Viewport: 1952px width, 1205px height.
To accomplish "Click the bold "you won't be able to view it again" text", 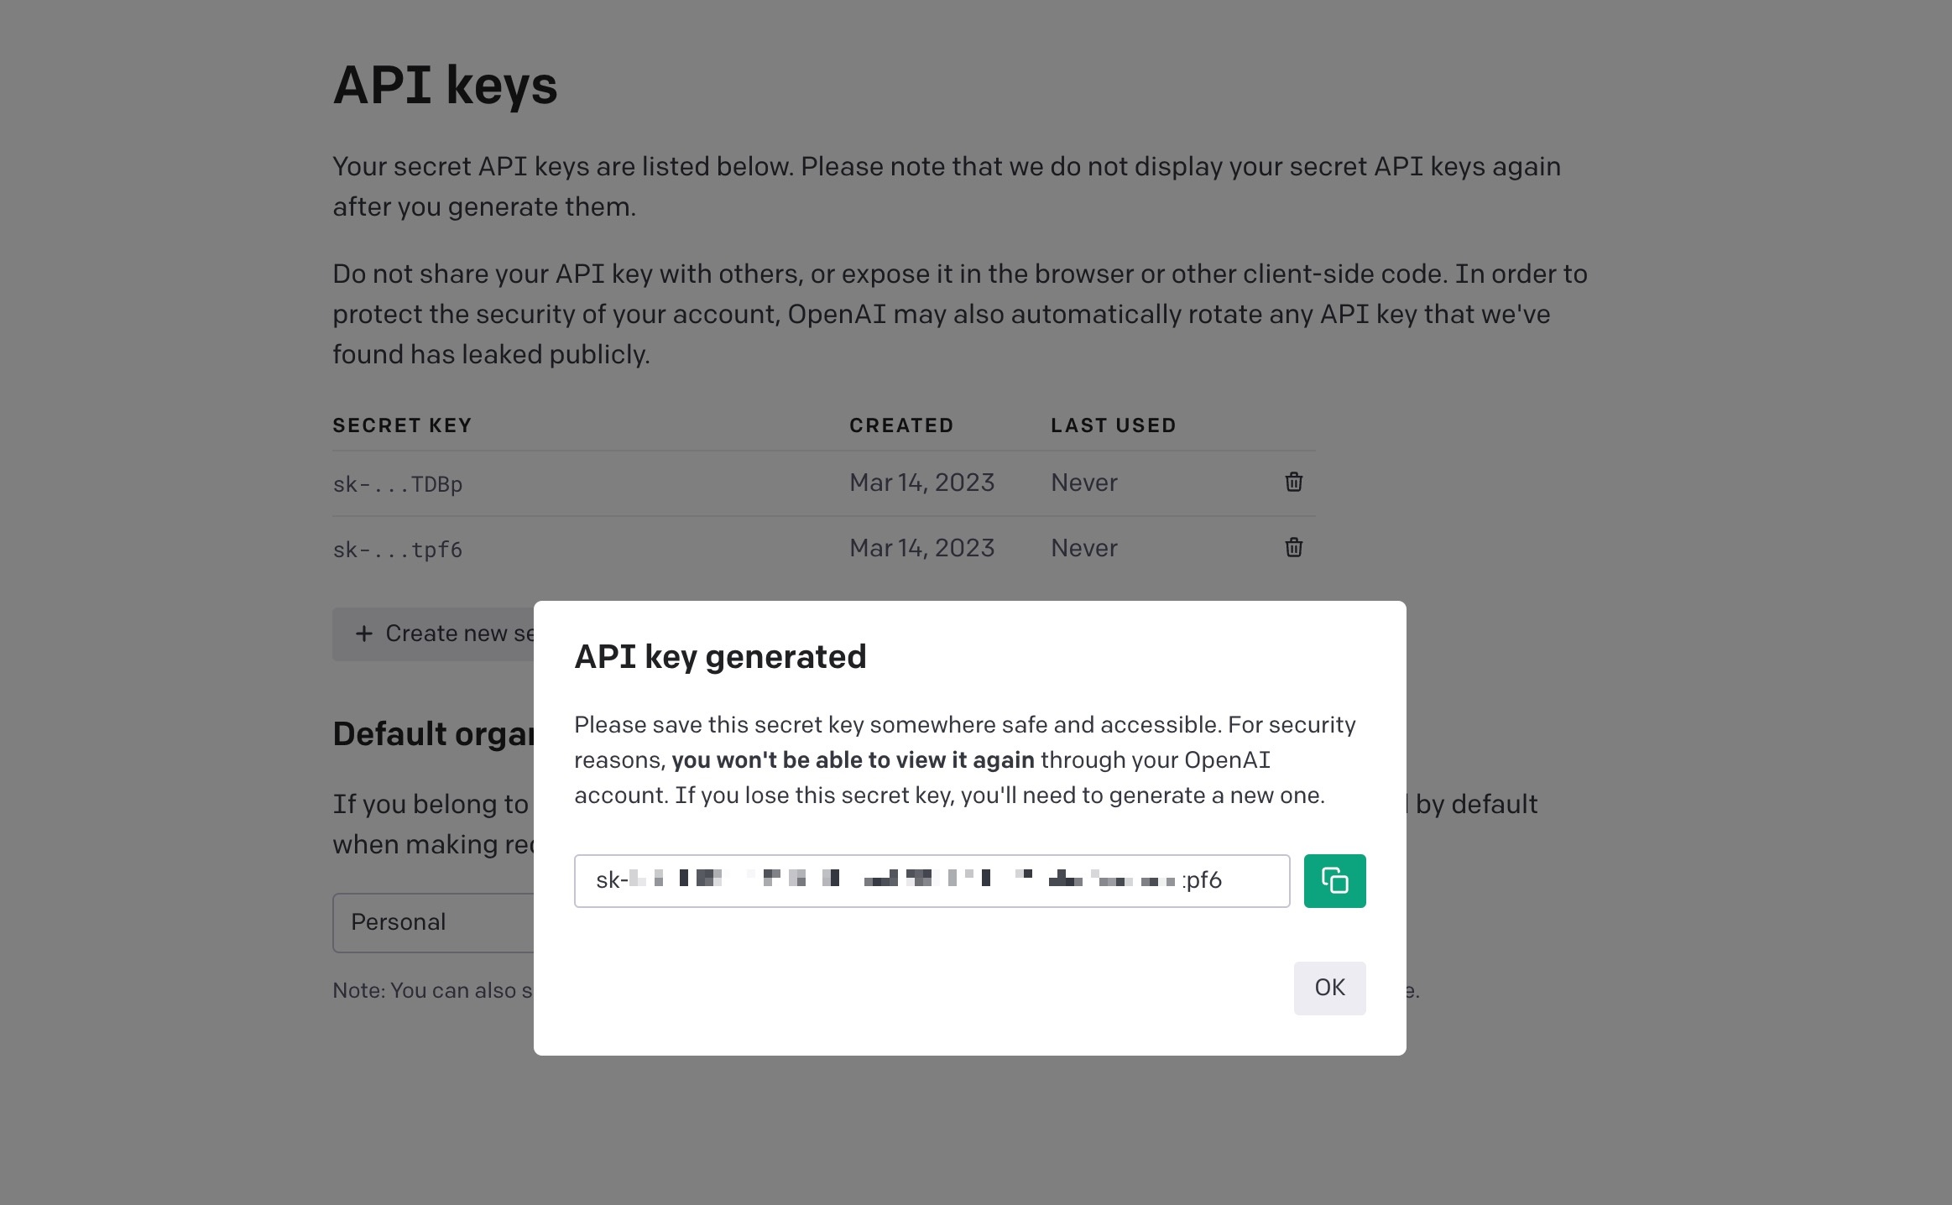I will tap(853, 760).
